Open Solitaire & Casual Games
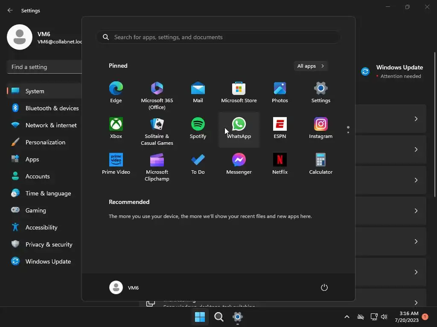437x327 pixels. [x=157, y=132]
